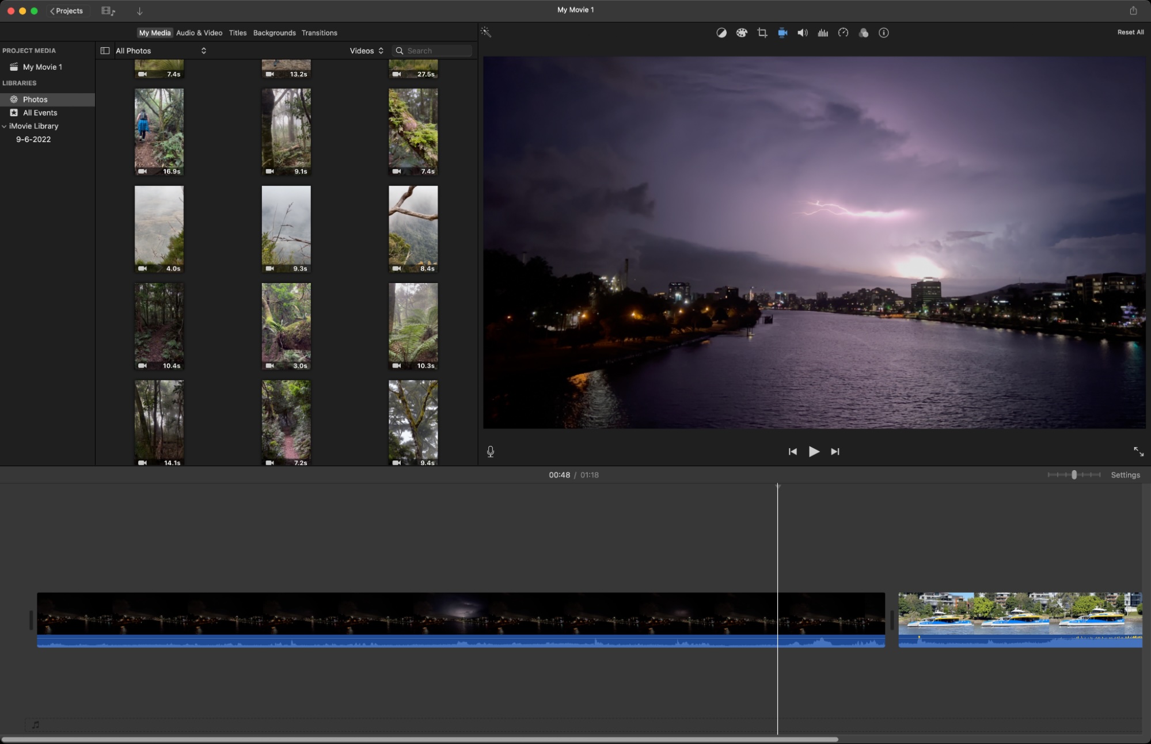Image resolution: width=1151 pixels, height=744 pixels.
Task: Reset All adjustments
Action: click(x=1130, y=32)
